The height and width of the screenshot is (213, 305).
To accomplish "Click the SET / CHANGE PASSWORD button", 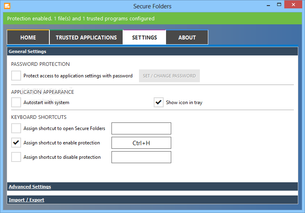I will [x=169, y=76].
